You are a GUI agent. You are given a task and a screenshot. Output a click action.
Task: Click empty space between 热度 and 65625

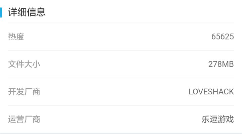[x=117, y=37]
